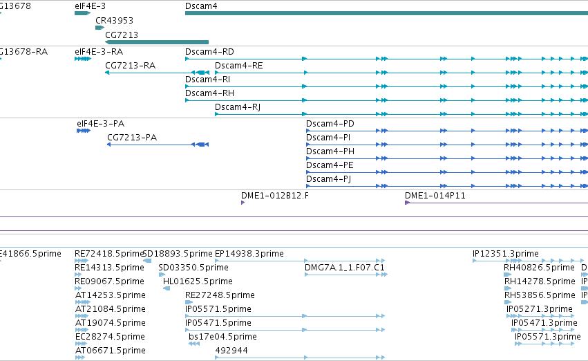Screen dimensions: 588x361
Task: Select the Dscam4-PD protein label
Action: (x=330, y=124)
